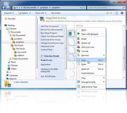Click the search magnifier icon
The image size is (127, 113).
click(124, 8)
